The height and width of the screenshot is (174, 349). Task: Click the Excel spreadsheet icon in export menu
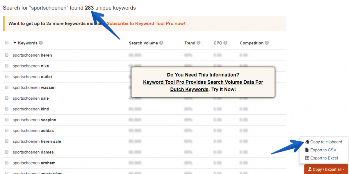(307, 158)
